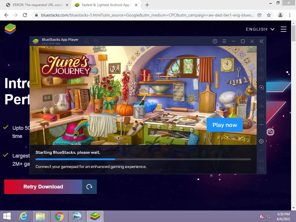Click BlueStacks sidebar volume speaker icon

pos(261,60)
